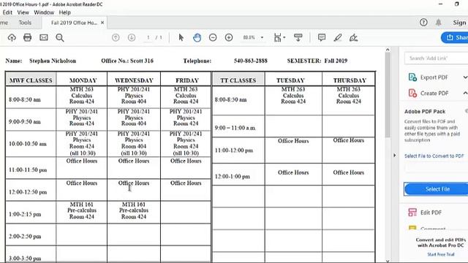Collapse the Create PDF section chevron
468x263 pixels.
click(465, 94)
